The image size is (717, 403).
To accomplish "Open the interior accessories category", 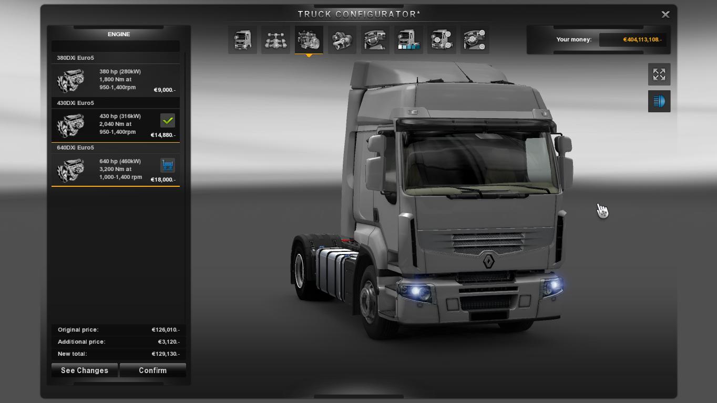I will point(475,40).
